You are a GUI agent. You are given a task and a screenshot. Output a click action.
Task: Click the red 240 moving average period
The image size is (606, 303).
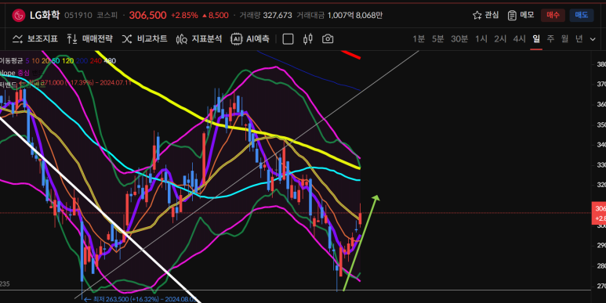(x=96, y=60)
